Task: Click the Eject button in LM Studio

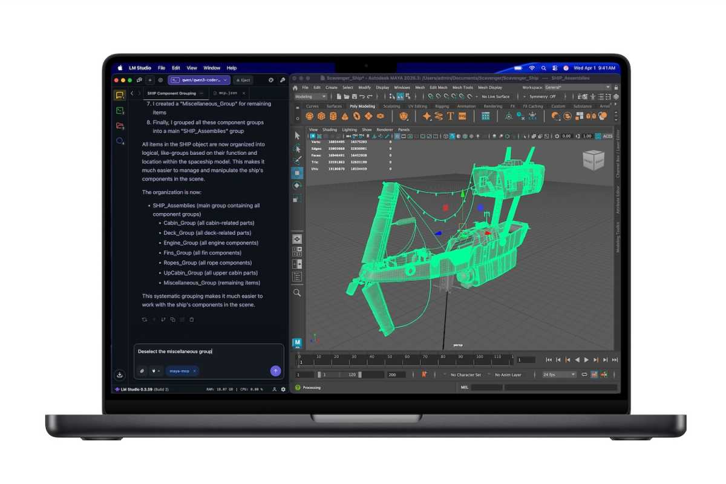Action: pos(243,80)
